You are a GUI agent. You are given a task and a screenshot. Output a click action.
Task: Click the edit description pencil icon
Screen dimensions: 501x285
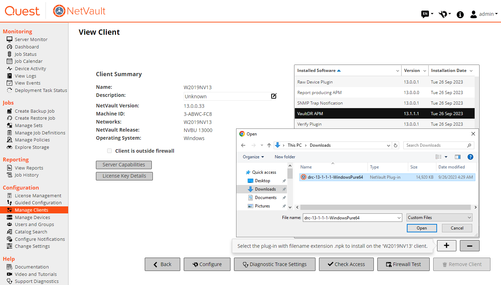274,96
